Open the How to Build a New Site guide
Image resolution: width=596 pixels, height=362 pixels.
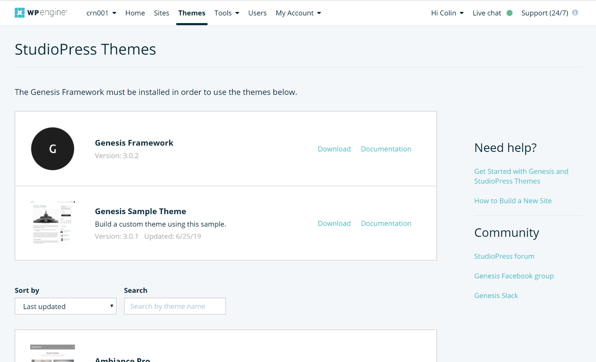(513, 200)
